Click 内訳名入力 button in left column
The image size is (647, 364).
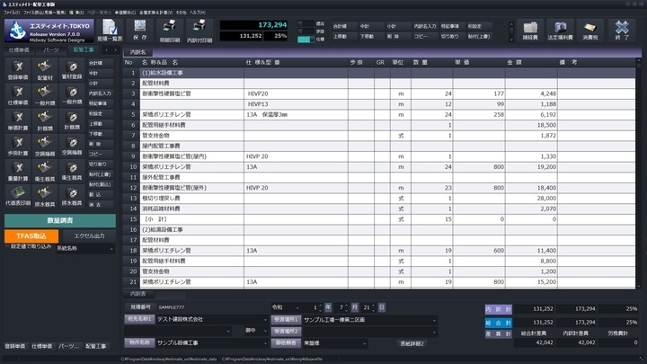pos(100,93)
